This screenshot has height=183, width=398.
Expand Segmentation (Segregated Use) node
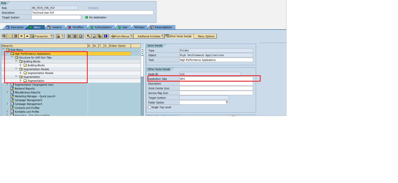[8, 85]
